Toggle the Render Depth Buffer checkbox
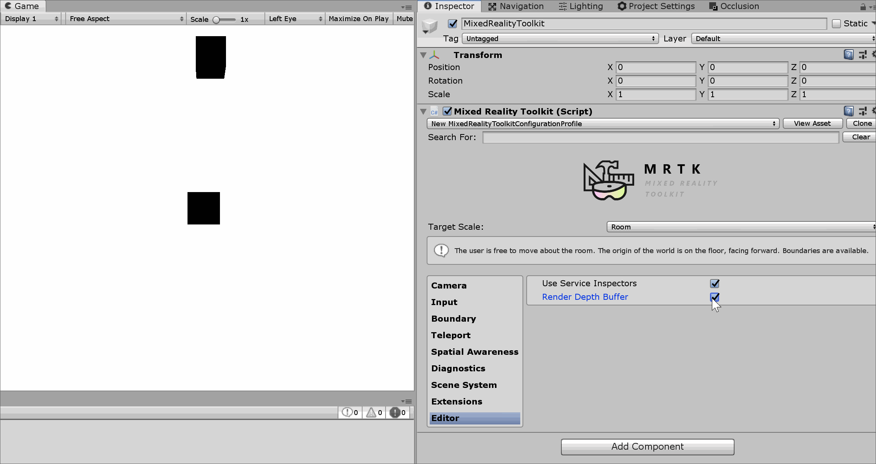The width and height of the screenshot is (876, 464). coord(715,297)
